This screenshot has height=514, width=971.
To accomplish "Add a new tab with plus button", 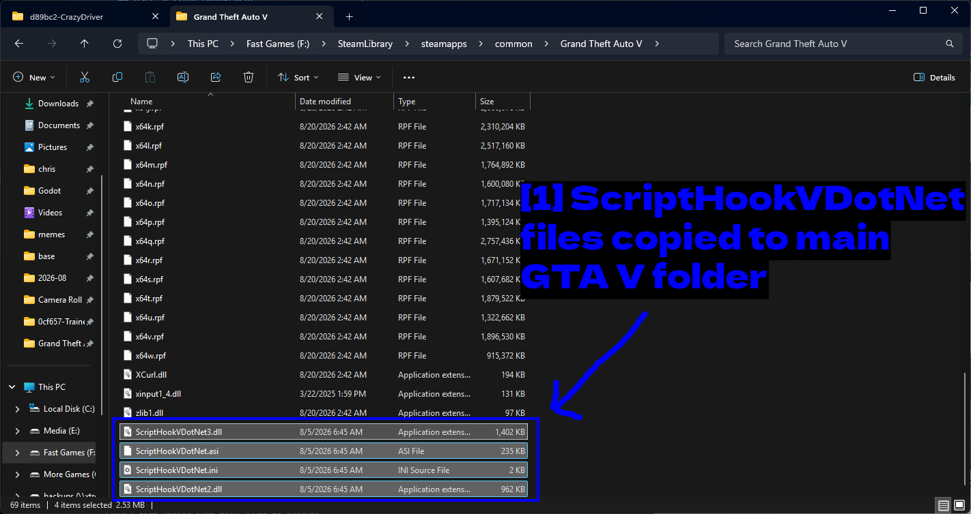I will pos(350,16).
